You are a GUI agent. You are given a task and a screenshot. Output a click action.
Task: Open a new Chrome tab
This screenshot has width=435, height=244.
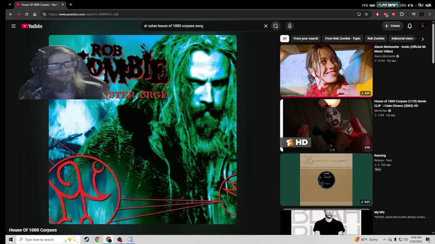click(x=71, y=5)
